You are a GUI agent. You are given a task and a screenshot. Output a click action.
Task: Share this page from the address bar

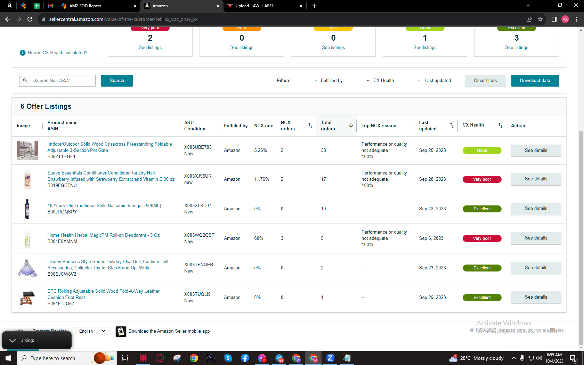[529, 19]
